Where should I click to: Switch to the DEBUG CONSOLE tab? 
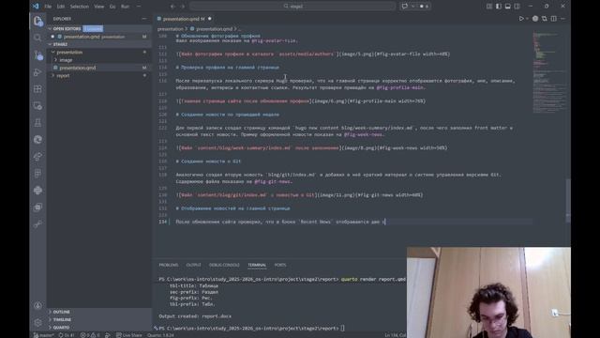pyautogui.click(x=224, y=265)
